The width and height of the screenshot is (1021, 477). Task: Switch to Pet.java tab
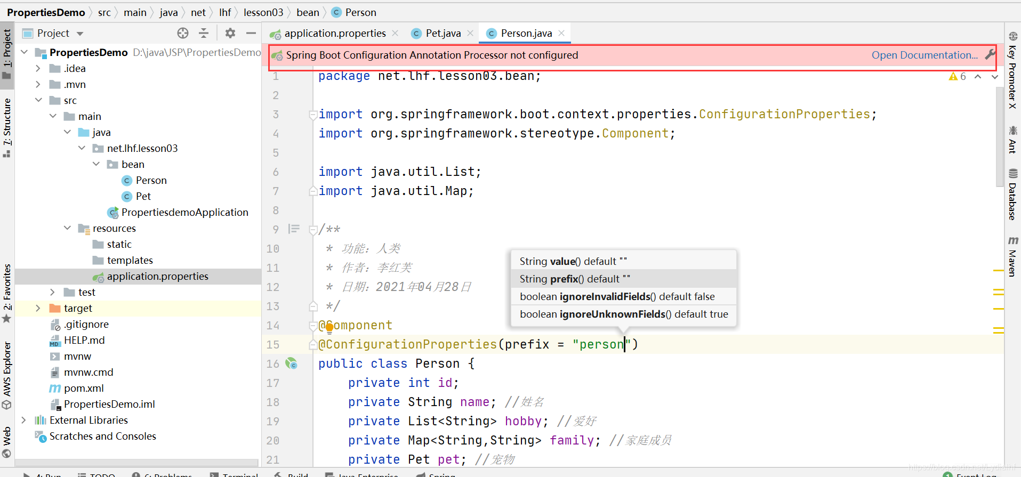443,33
